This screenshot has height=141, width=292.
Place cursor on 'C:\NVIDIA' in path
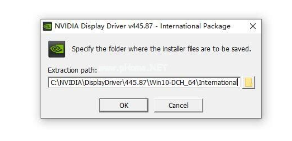click(x=66, y=82)
